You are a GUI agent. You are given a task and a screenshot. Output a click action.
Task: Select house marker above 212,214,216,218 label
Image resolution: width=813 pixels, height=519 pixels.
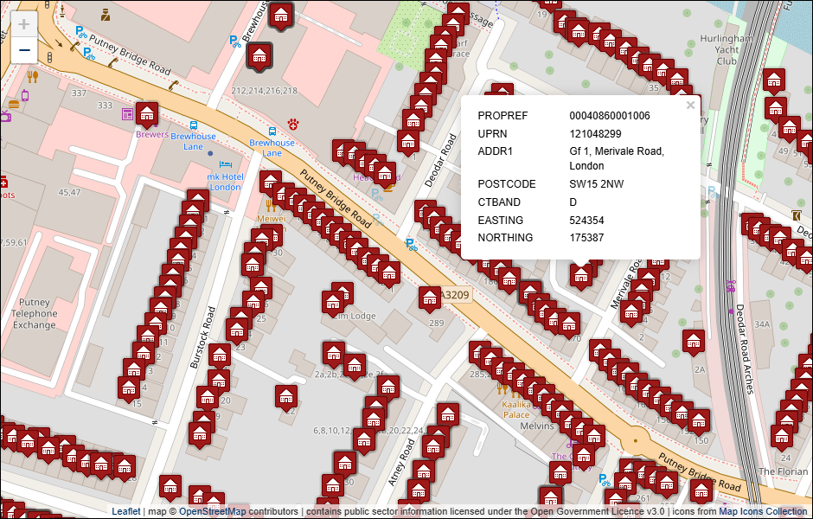click(x=259, y=56)
